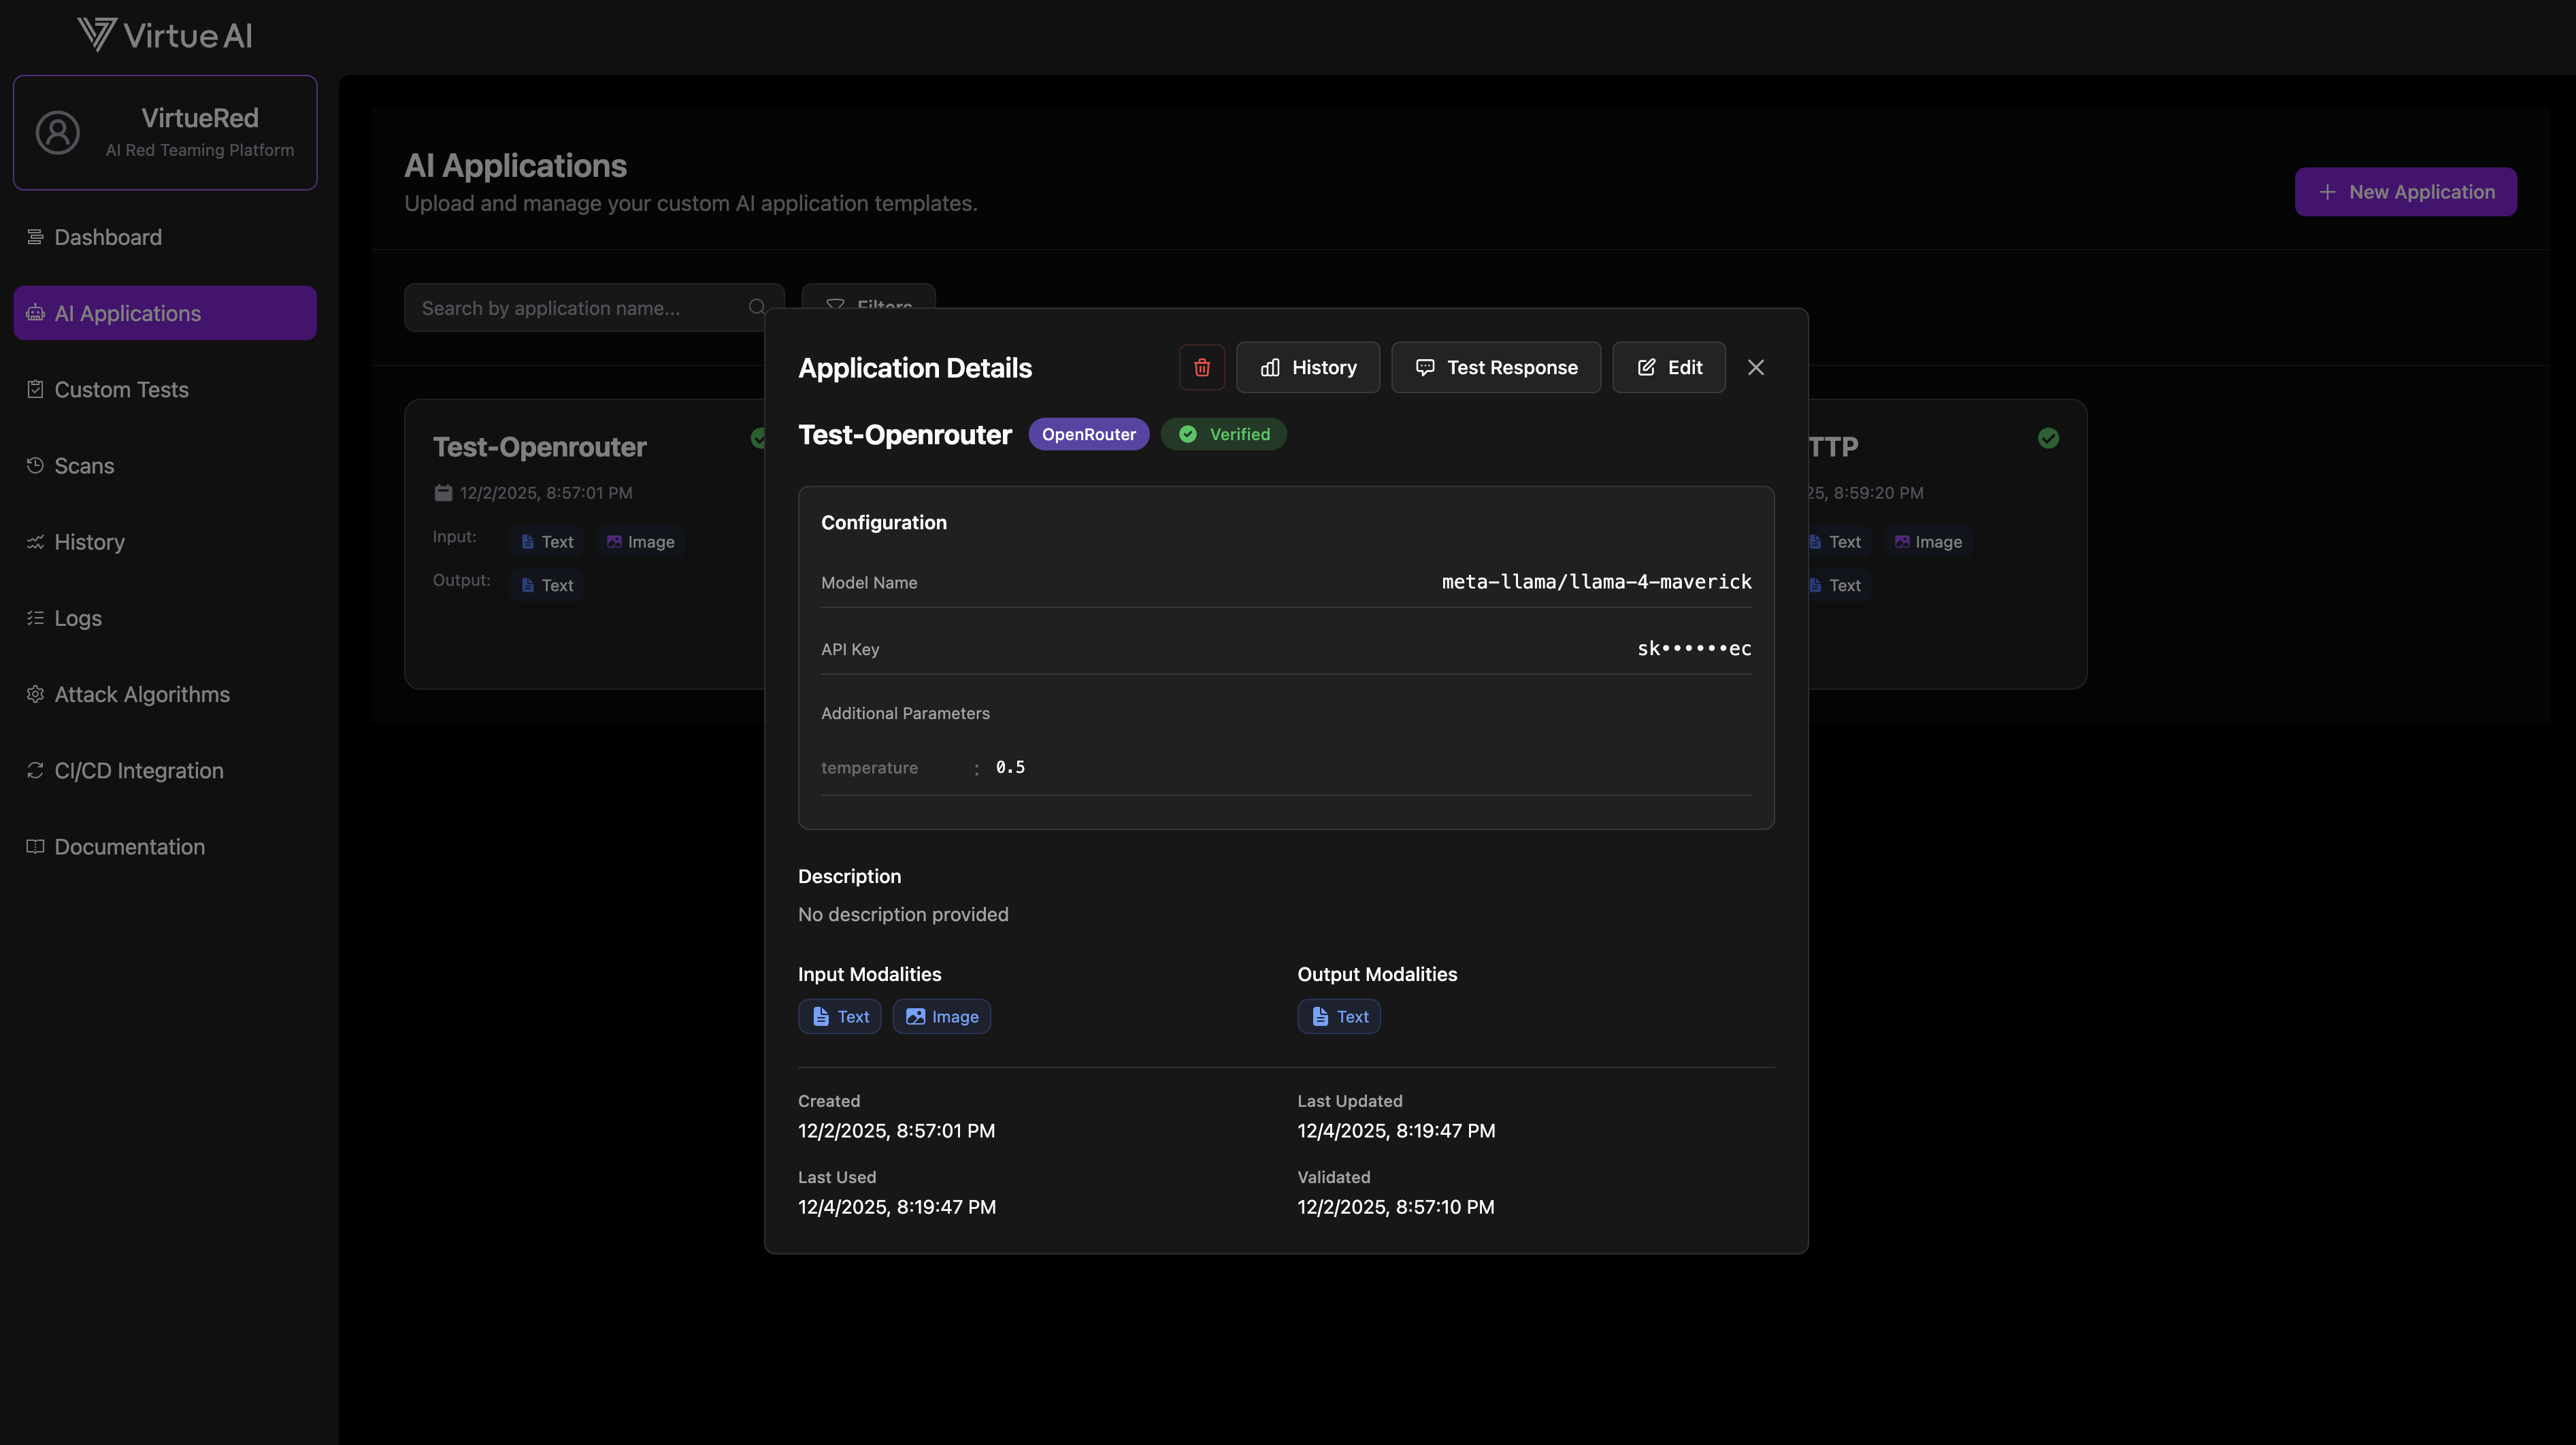Toggle the Text input modality badge

[x=839, y=1016]
